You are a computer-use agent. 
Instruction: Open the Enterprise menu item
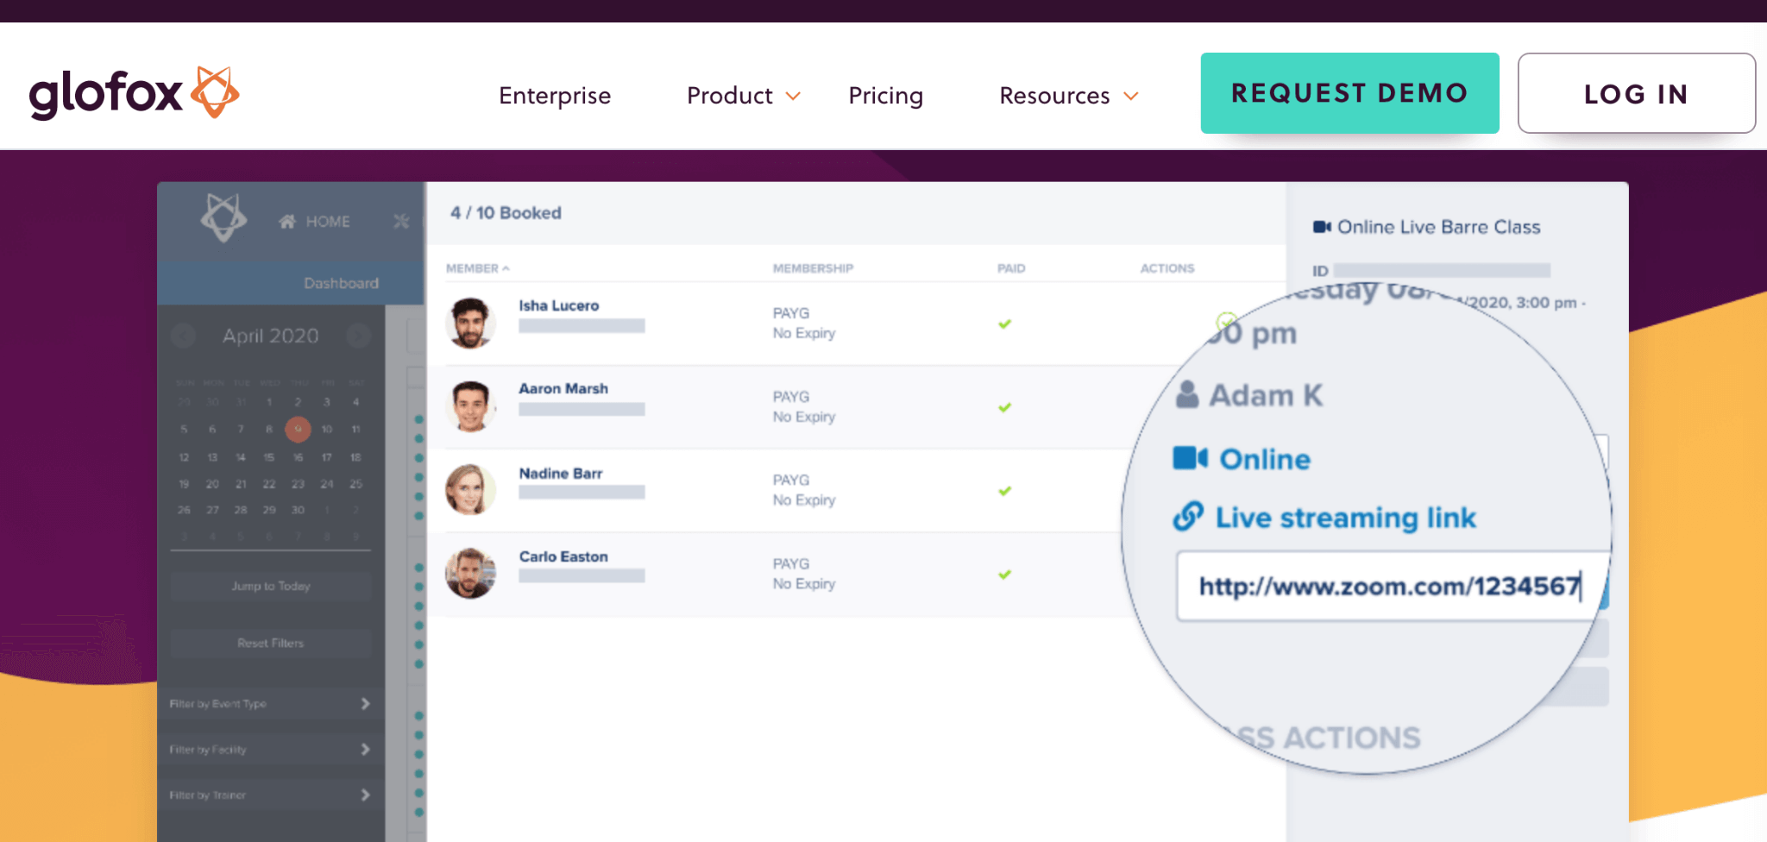[555, 96]
